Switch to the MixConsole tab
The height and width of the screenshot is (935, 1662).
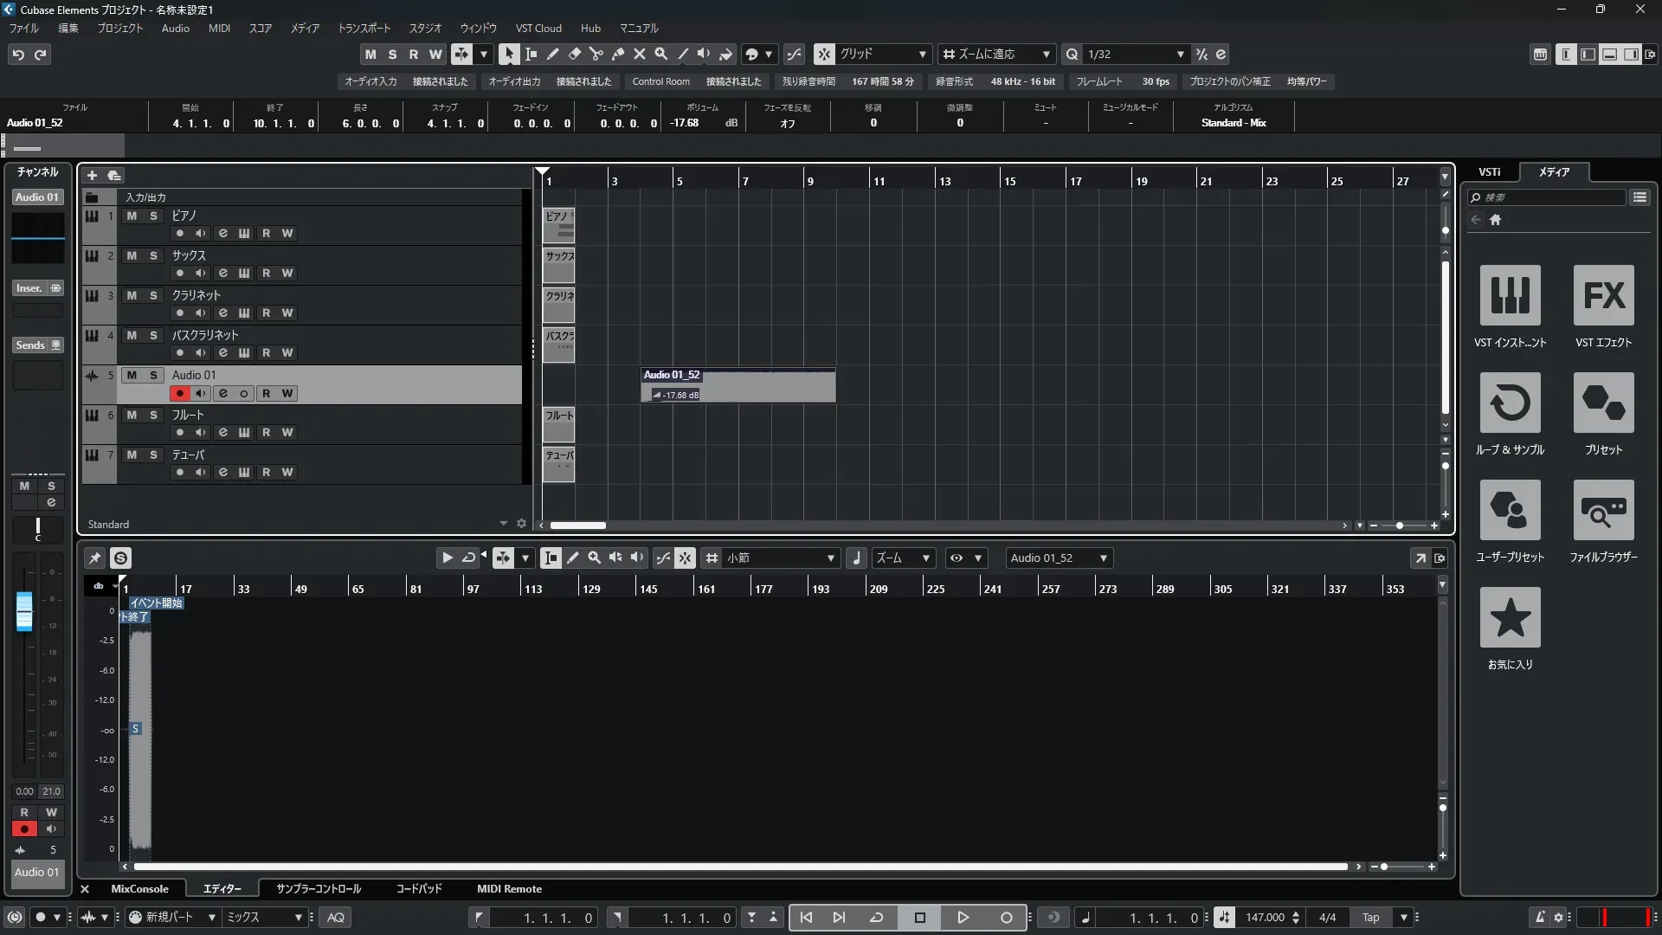(x=139, y=888)
